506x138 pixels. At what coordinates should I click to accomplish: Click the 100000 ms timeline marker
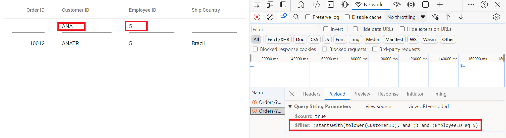[x=388, y=59]
